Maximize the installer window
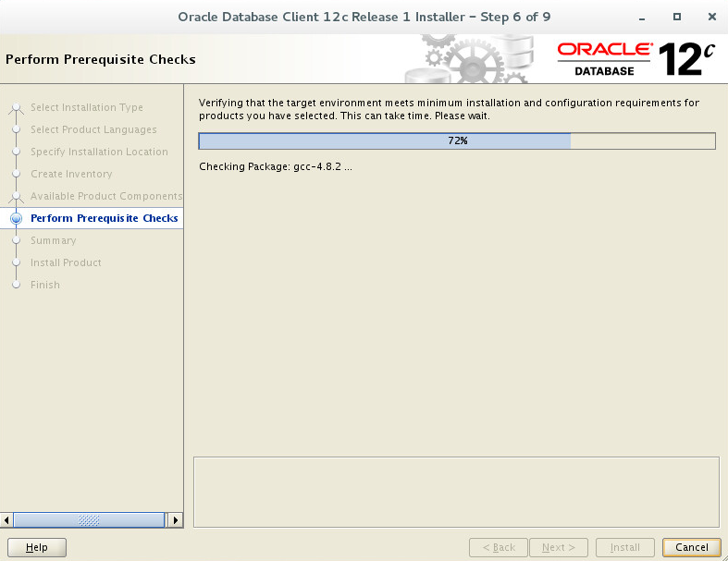Viewport: 728px width, 561px height. click(x=677, y=17)
